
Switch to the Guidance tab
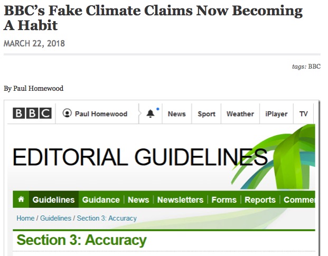coord(101,200)
